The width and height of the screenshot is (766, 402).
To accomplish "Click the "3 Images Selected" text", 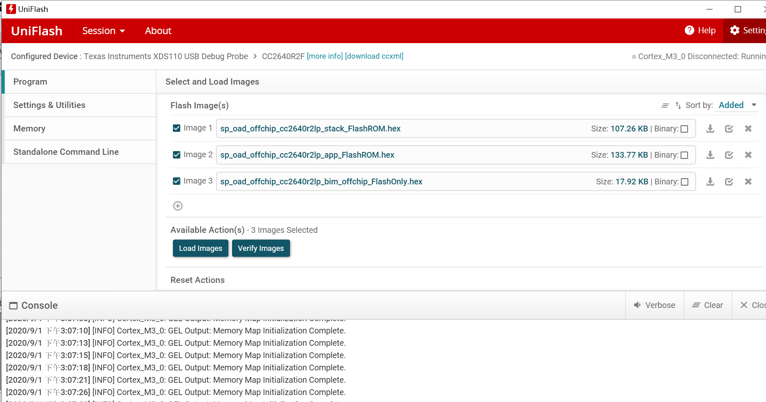I will pos(284,230).
